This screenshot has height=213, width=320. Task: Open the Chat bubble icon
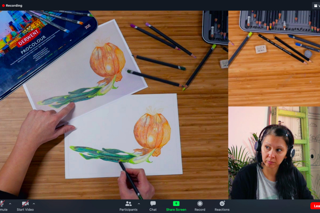coord(153,203)
